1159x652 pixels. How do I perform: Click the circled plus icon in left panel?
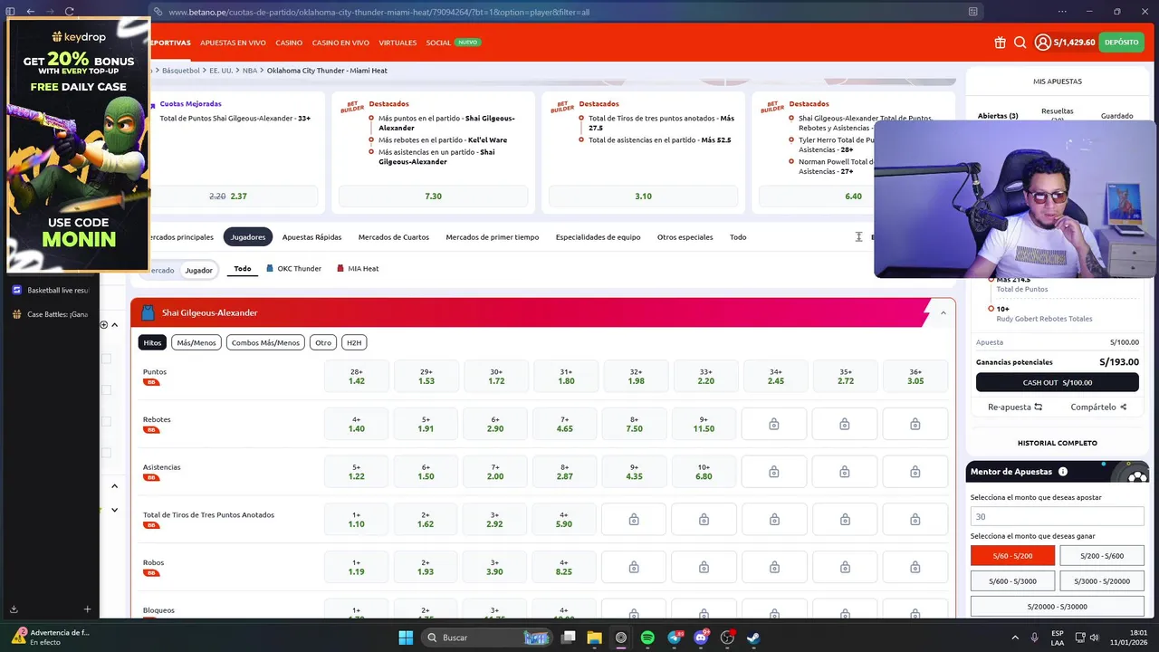coord(103,324)
